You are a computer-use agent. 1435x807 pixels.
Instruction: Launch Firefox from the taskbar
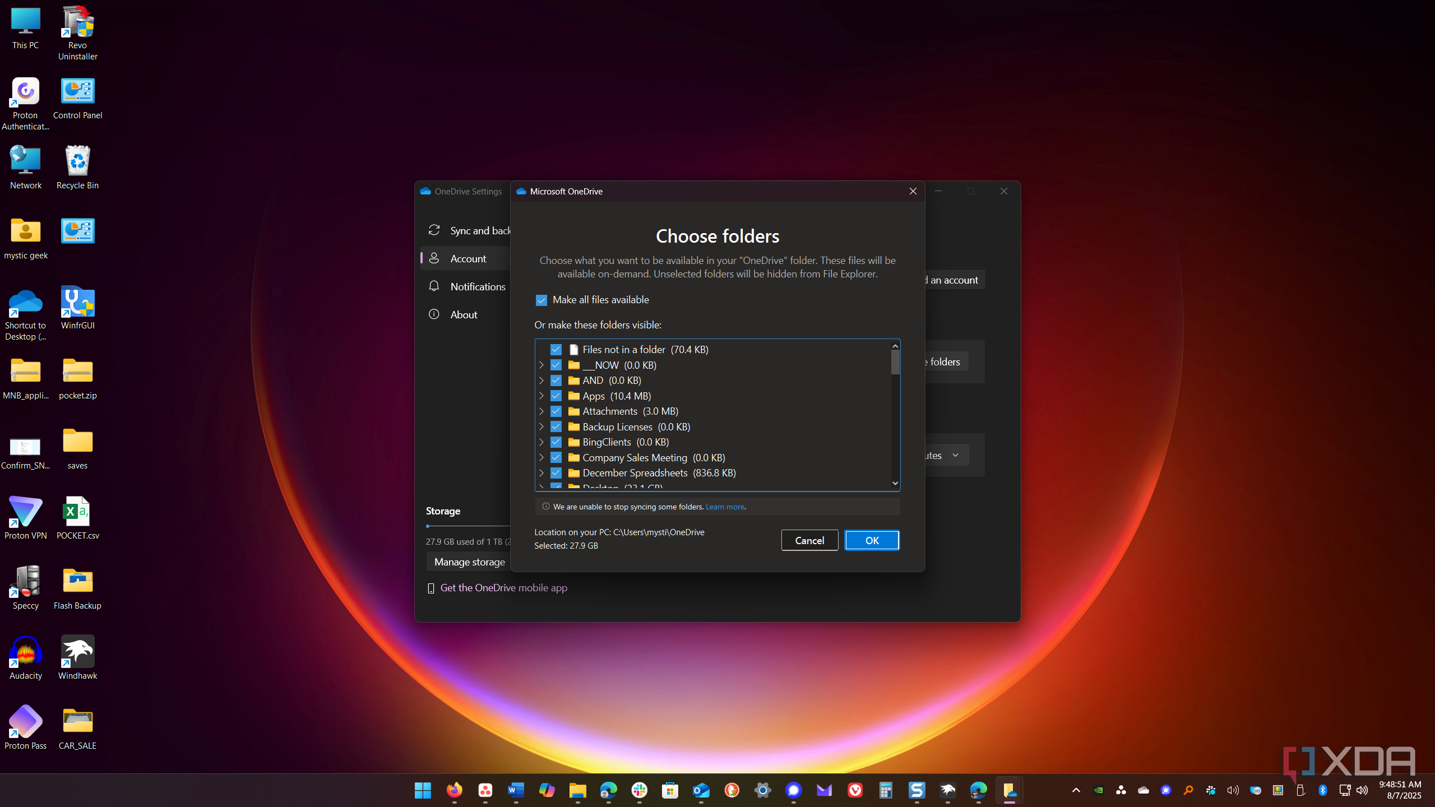click(454, 790)
